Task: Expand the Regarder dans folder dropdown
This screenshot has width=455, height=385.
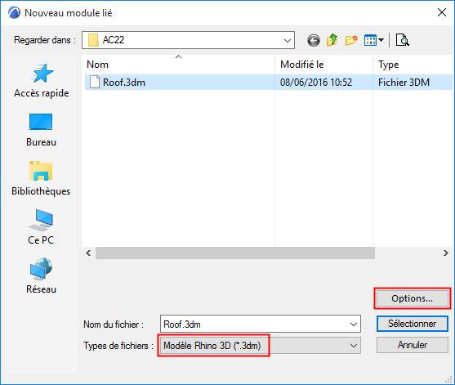Action: pyautogui.click(x=288, y=40)
